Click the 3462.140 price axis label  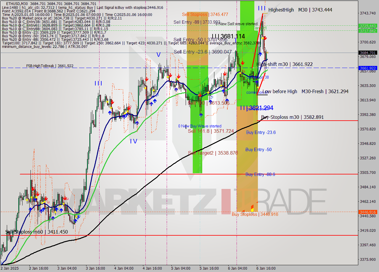coord(367,201)
